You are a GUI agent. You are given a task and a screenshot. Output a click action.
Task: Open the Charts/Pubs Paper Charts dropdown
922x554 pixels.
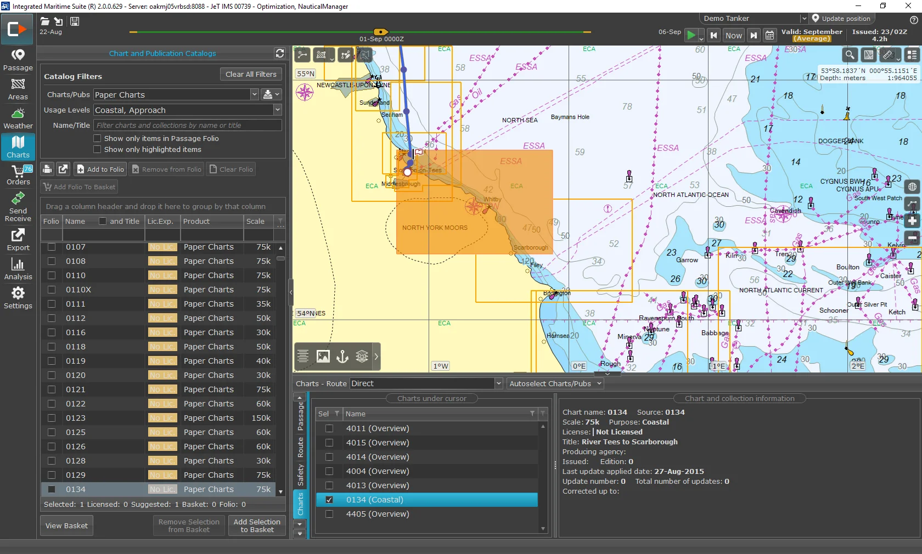click(x=255, y=94)
